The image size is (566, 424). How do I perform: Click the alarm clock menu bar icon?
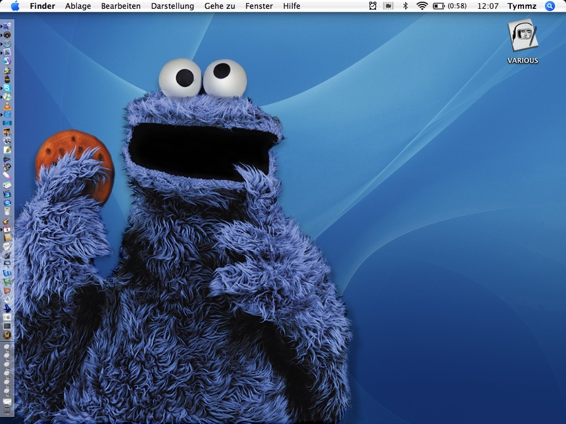point(373,6)
